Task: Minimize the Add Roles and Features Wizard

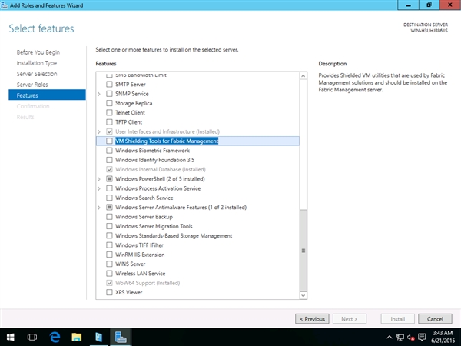Action: coord(408,5)
